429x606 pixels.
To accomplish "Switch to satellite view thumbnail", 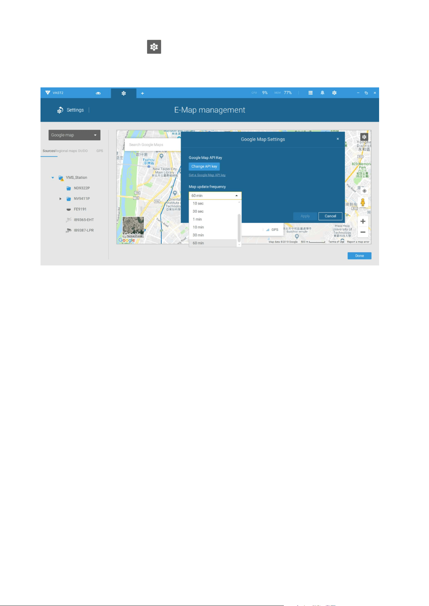I will tap(133, 227).
